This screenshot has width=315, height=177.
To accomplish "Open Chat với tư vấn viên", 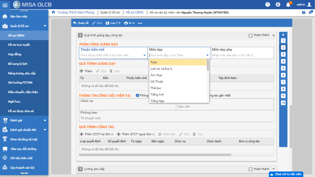I will (286, 174).
